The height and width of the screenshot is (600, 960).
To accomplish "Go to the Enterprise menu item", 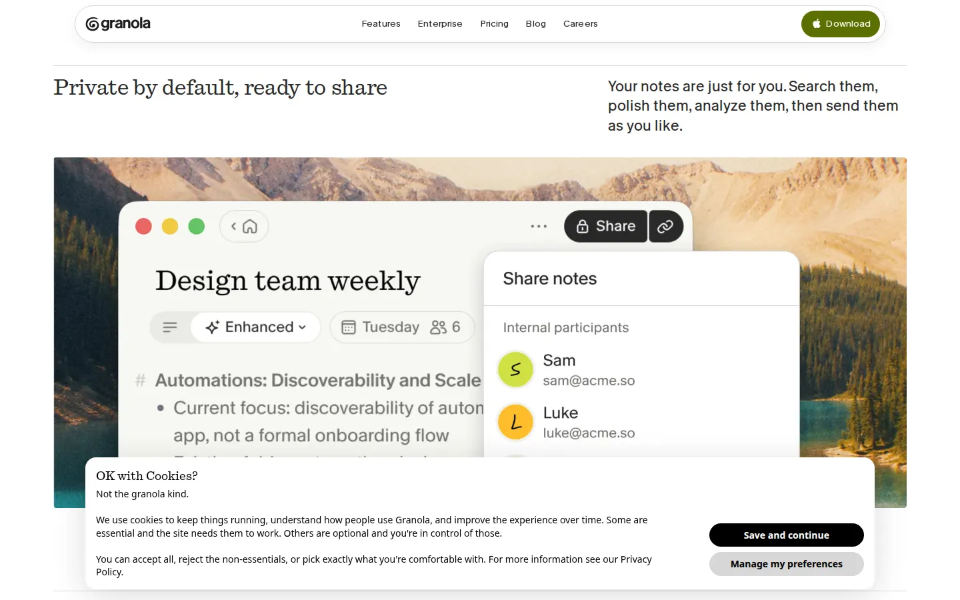I will point(440,24).
